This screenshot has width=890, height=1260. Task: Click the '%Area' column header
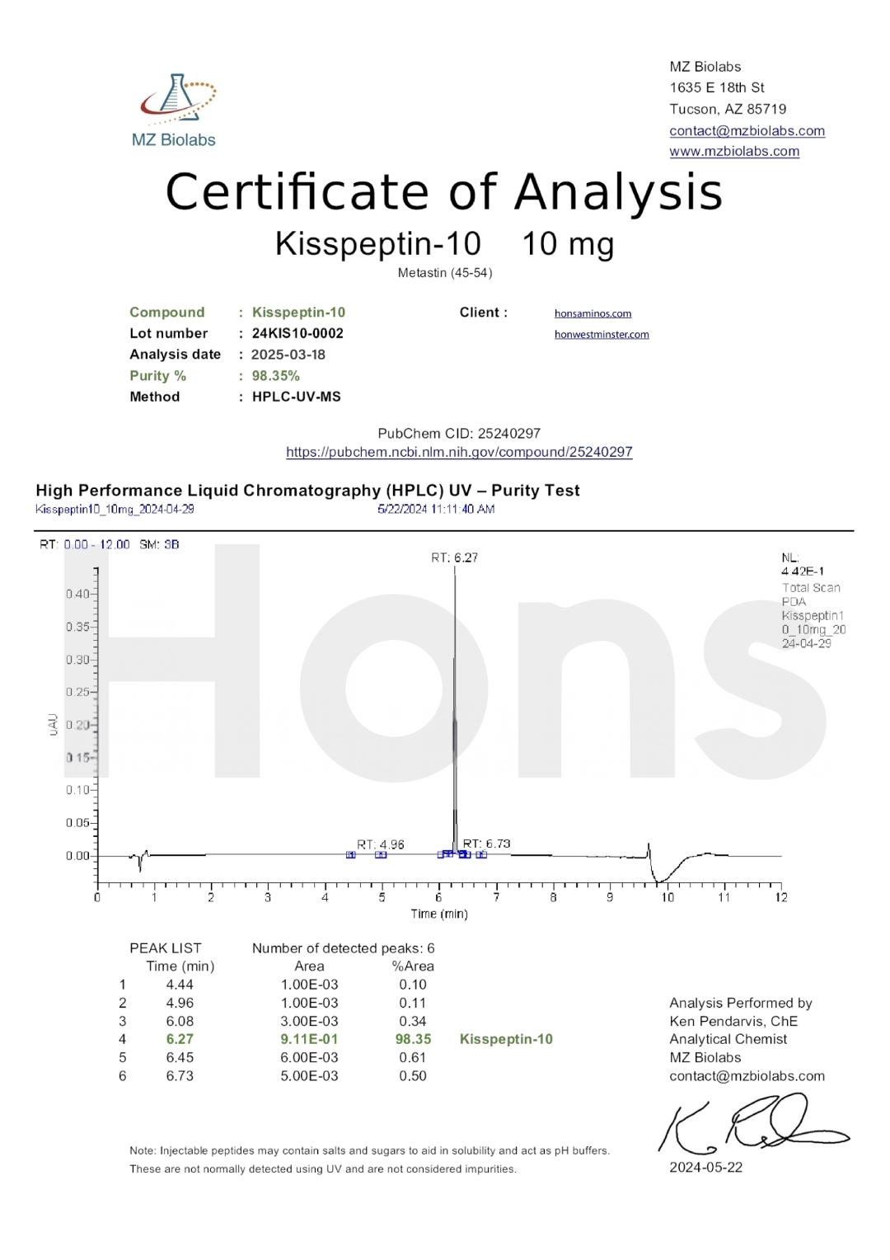(x=413, y=966)
